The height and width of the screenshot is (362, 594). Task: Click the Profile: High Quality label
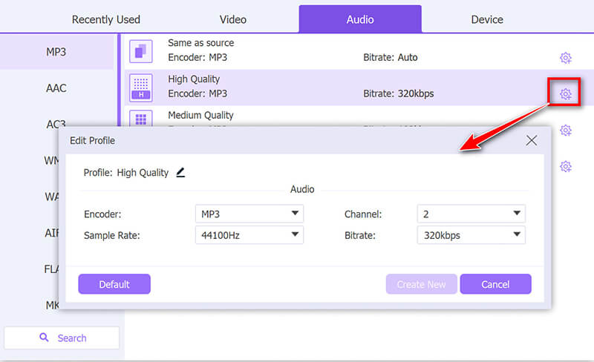pyautogui.click(x=125, y=173)
